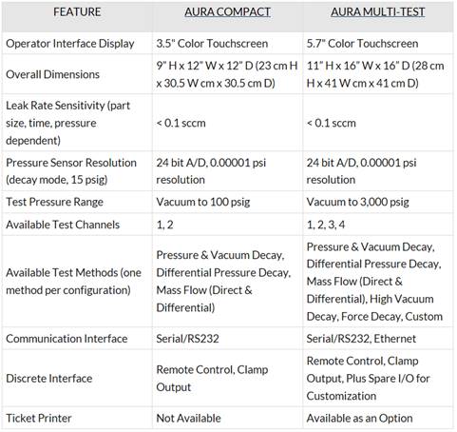Select the Communication Interface label
Screen dimensions: 457x432
coord(67,339)
